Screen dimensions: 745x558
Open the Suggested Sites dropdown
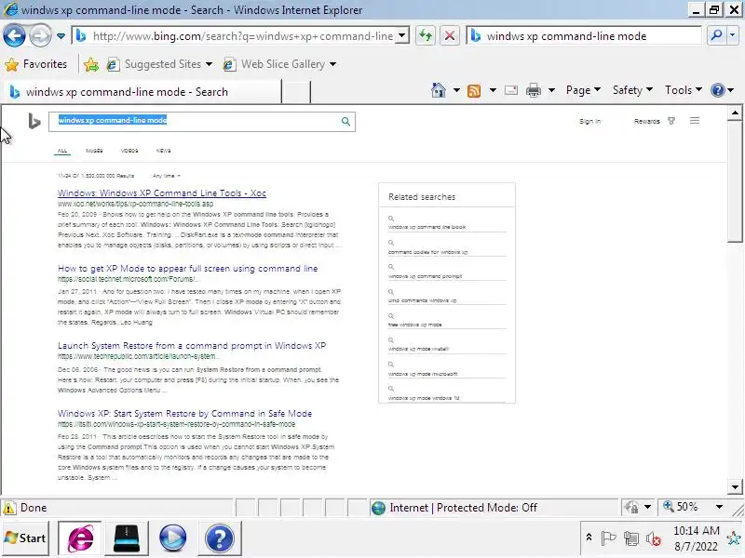[159, 64]
